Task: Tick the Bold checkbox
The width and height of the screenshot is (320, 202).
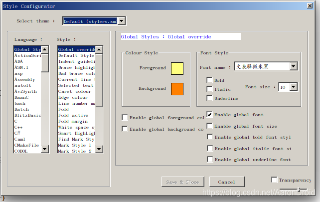Action: (209, 80)
